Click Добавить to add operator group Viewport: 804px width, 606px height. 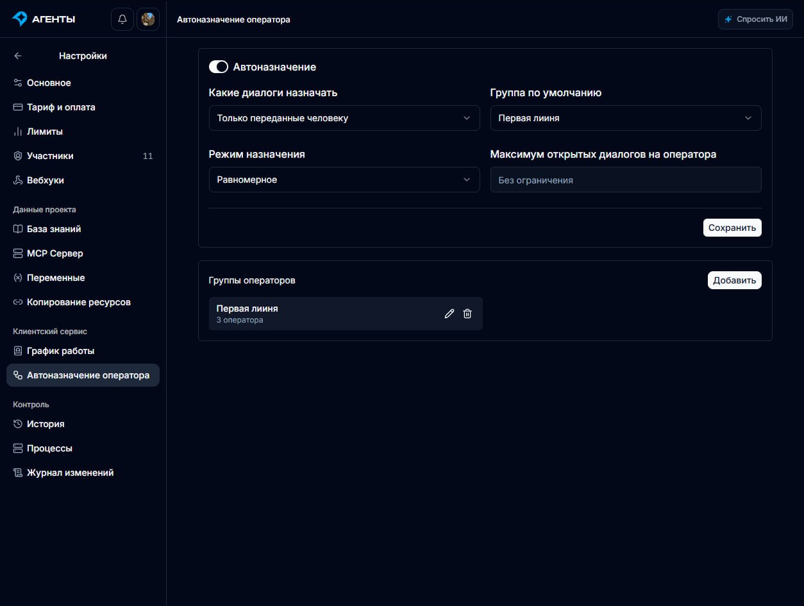click(735, 280)
